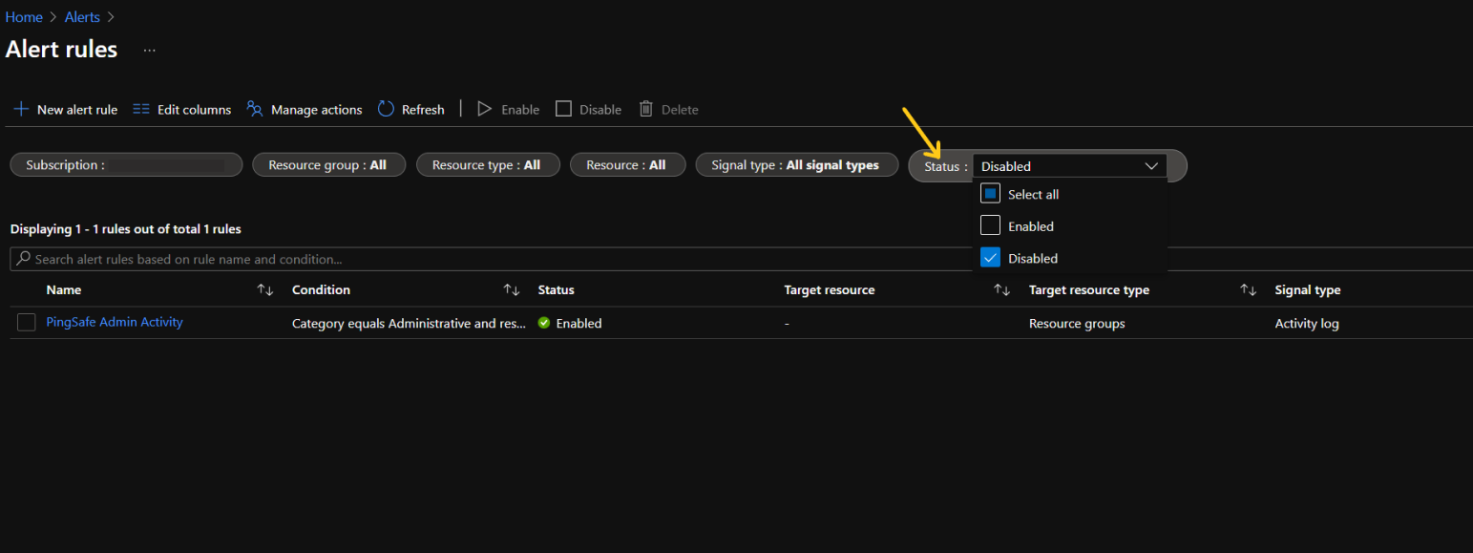Uncheck the Disabled status option

point(990,258)
